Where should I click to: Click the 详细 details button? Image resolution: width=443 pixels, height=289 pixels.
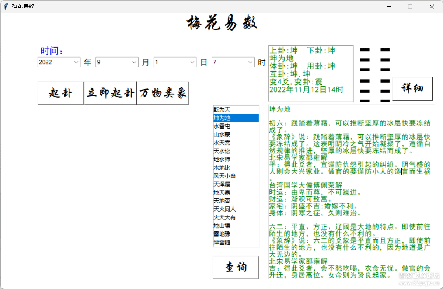pyautogui.click(x=412, y=89)
